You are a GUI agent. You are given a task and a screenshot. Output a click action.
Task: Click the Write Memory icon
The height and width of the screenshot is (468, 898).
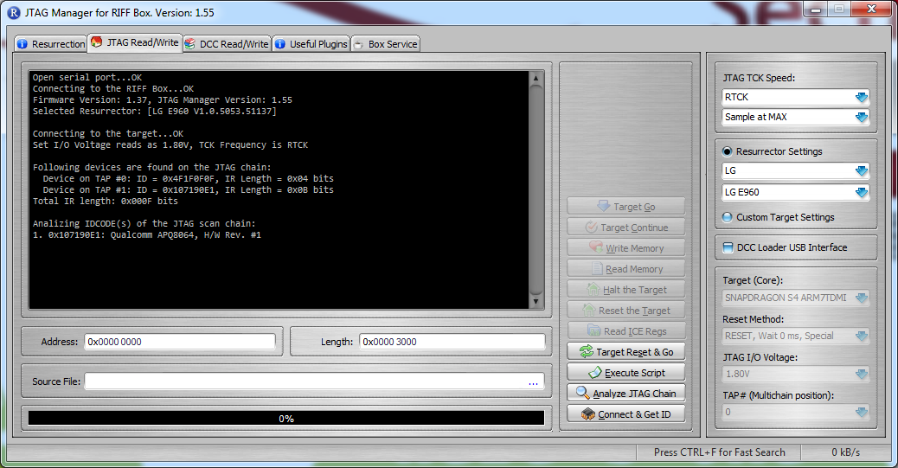tap(595, 247)
